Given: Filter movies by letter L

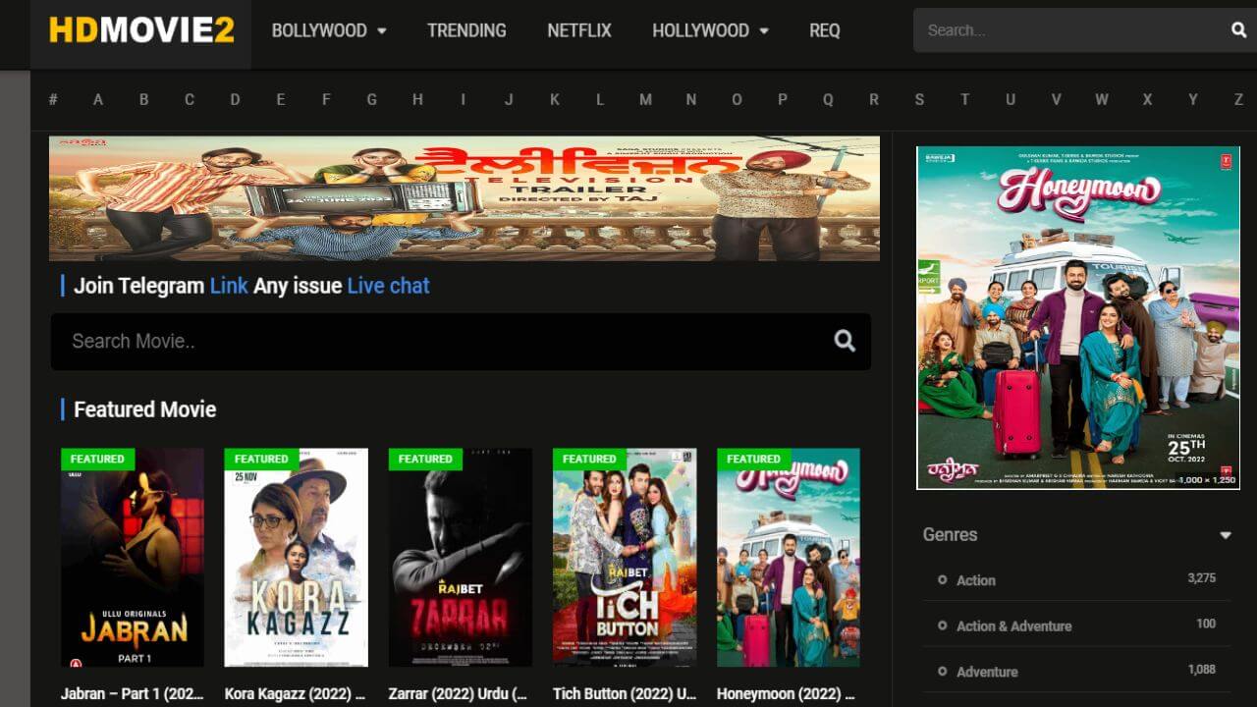Looking at the screenshot, I should (600, 99).
